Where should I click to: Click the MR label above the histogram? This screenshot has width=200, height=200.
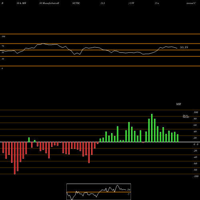click(x=178, y=104)
